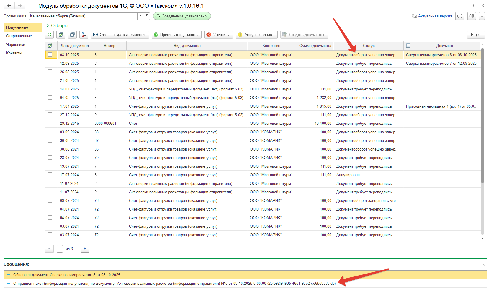Go back with the left arrow

tap(9, 6)
